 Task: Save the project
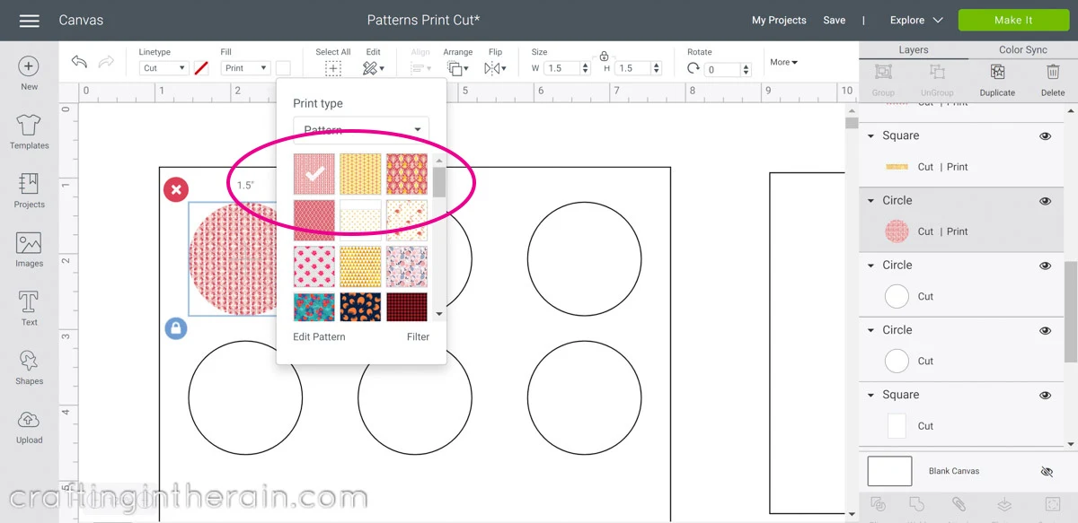click(835, 21)
